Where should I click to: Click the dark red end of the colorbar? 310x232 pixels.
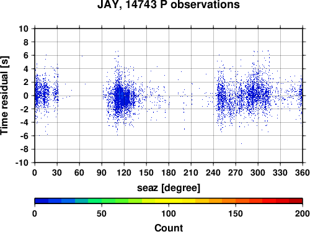296,201
